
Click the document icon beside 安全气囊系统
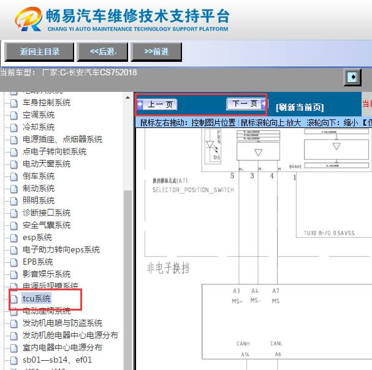14,226
